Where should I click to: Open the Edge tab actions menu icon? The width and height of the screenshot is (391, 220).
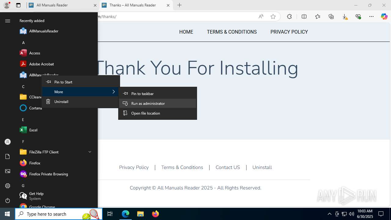18,5
